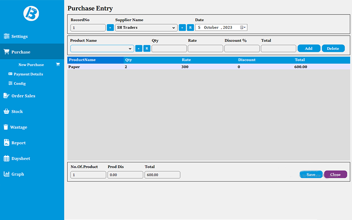Open the date picker calendar dropdown

pyautogui.click(x=243, y=27)
